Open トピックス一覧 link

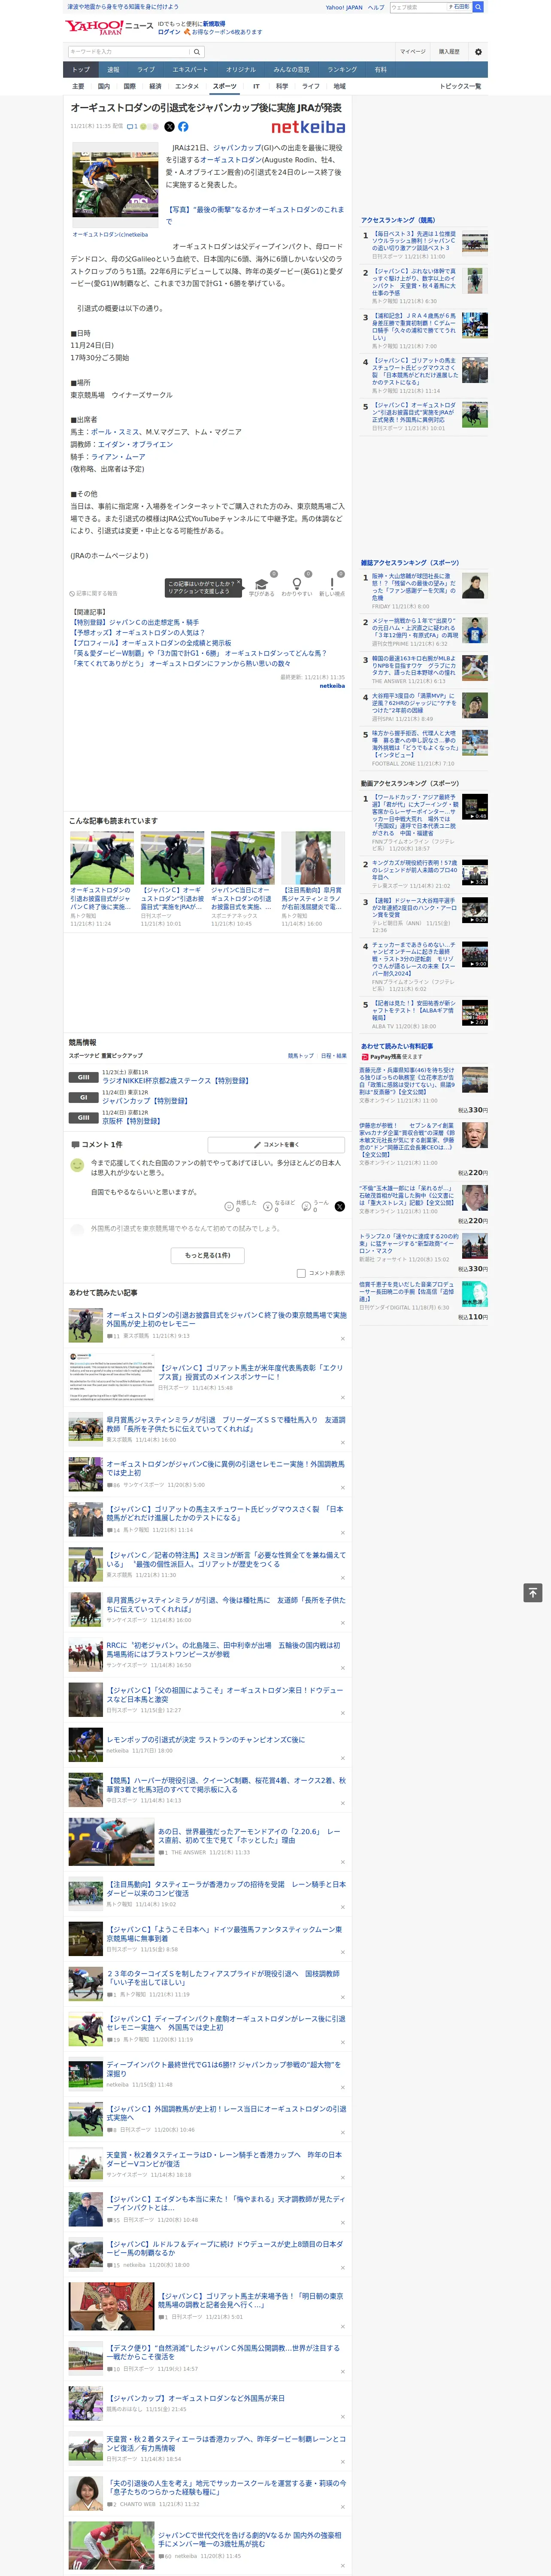coord(460,86)
